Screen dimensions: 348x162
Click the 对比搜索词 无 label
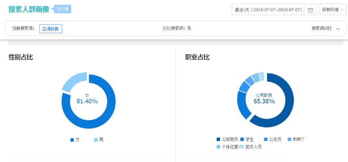[x=177, y=28]
